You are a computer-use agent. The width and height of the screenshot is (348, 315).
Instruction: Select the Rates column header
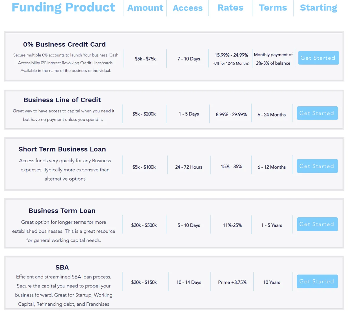point(230,8)
